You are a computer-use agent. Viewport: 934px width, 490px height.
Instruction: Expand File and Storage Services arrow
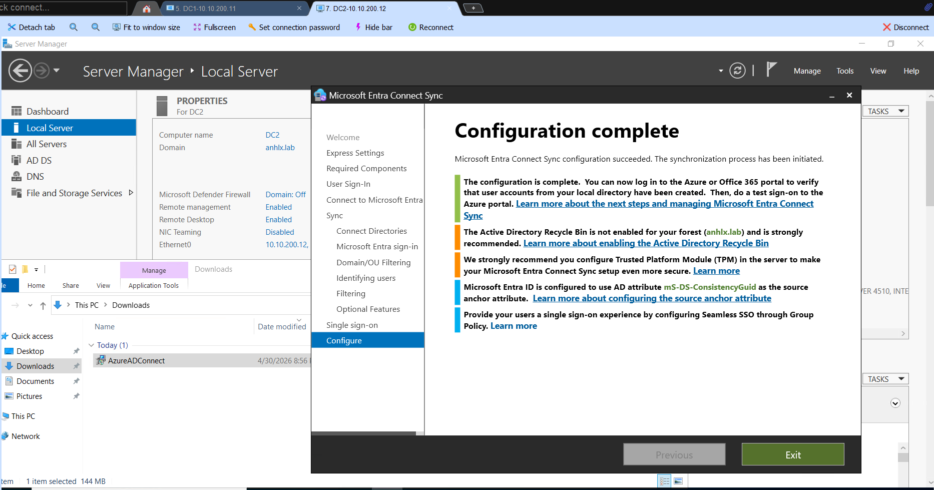pyautogui.click(x=131, y=193)
